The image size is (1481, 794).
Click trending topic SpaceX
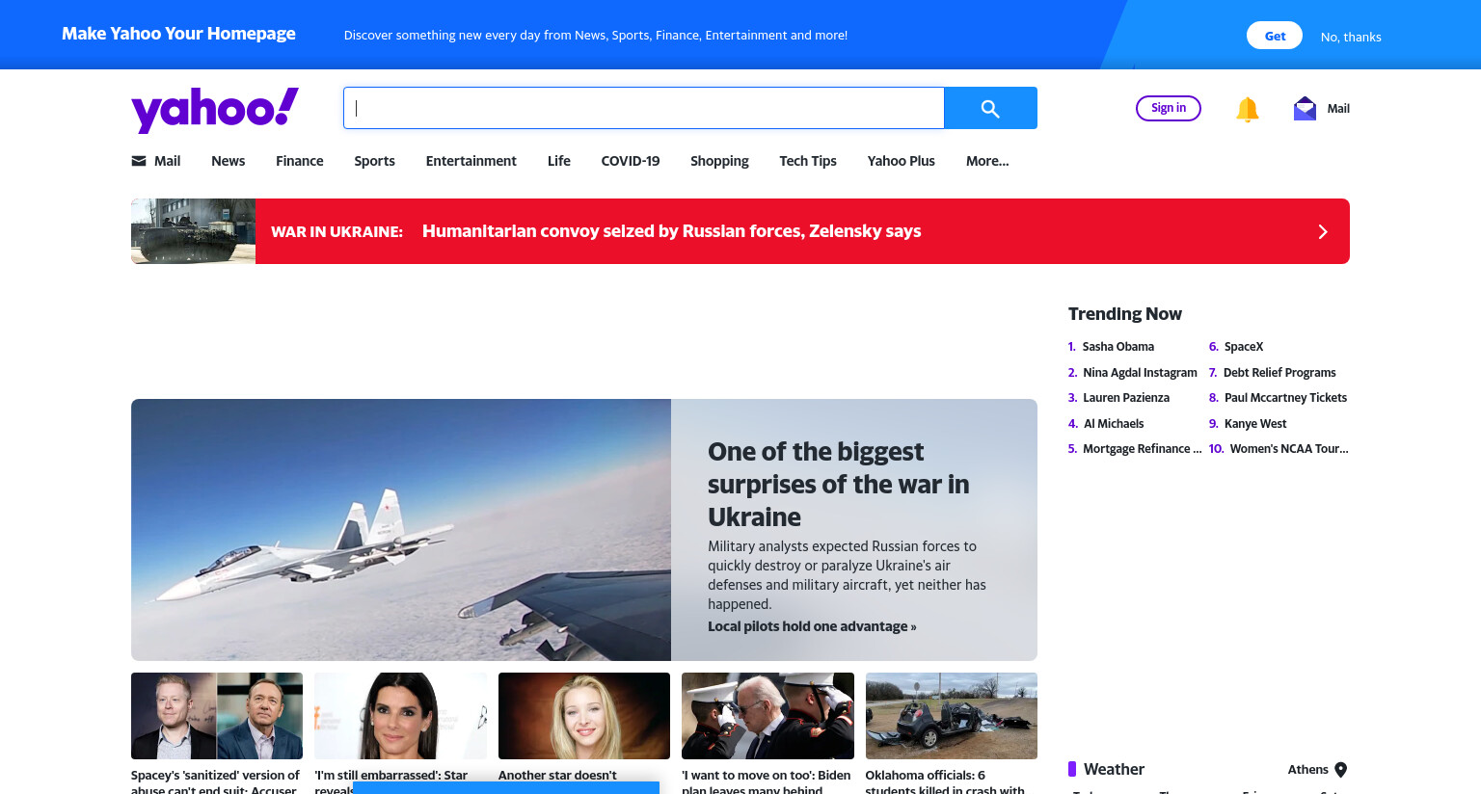[1244, 347]
